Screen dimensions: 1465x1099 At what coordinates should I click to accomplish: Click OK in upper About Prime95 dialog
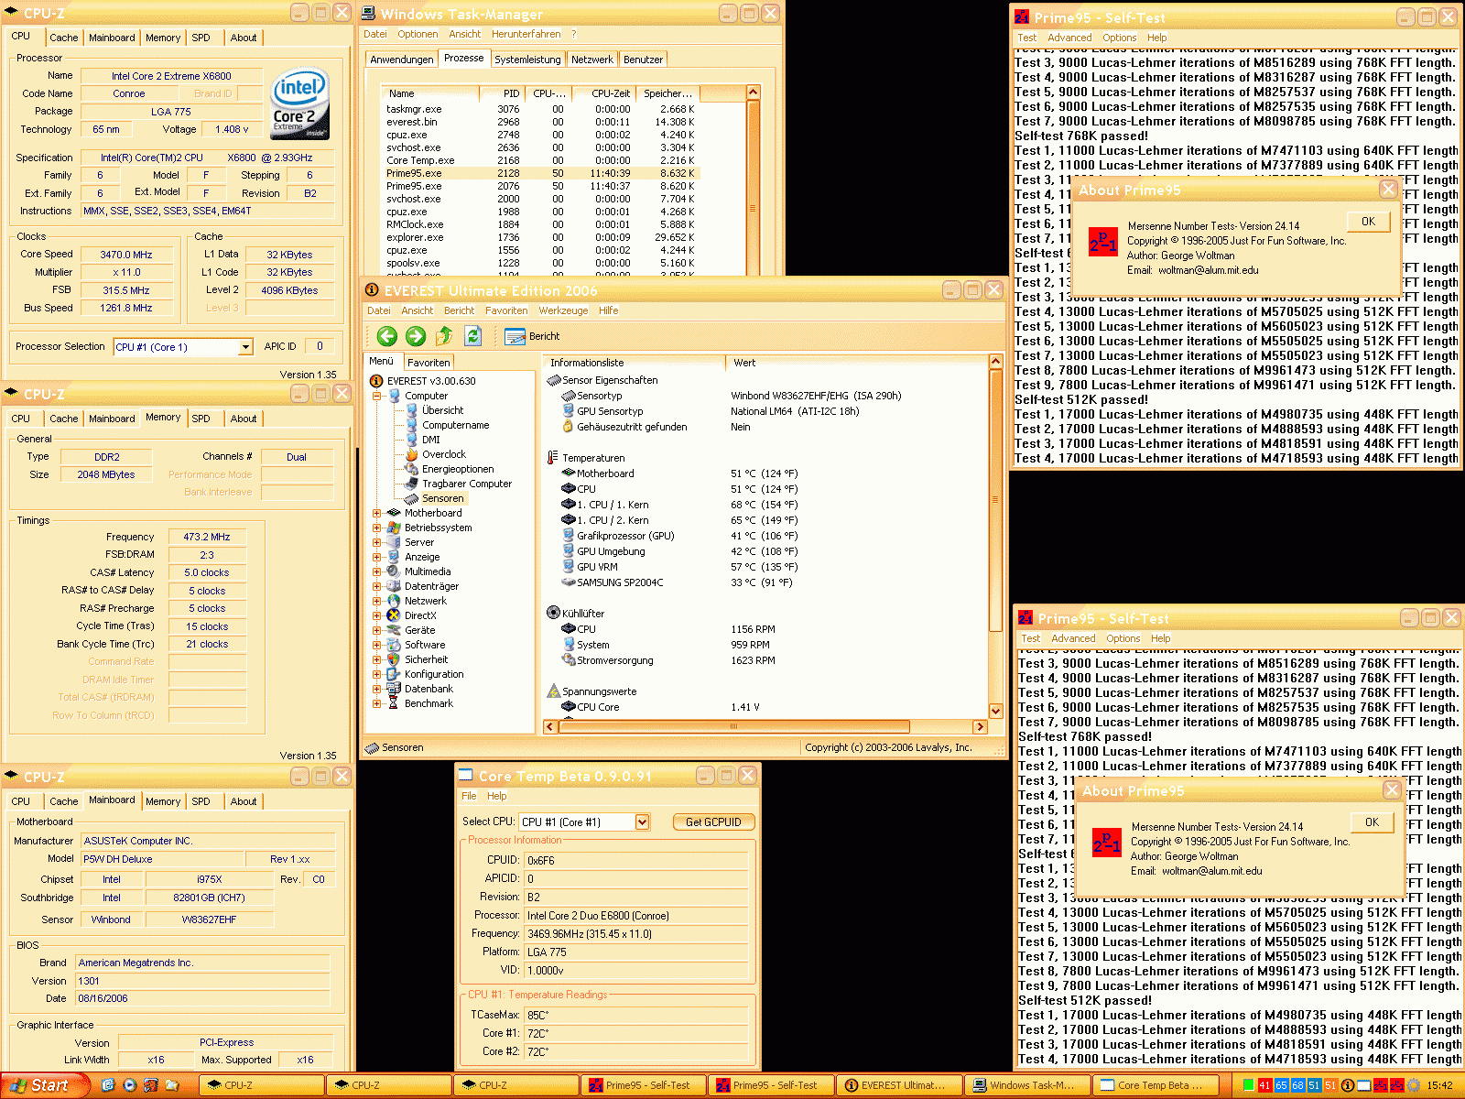click(x=1368, y=222)
